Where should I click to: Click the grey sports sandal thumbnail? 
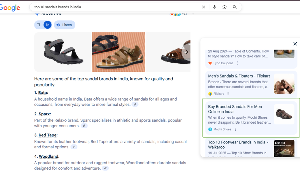63,52
